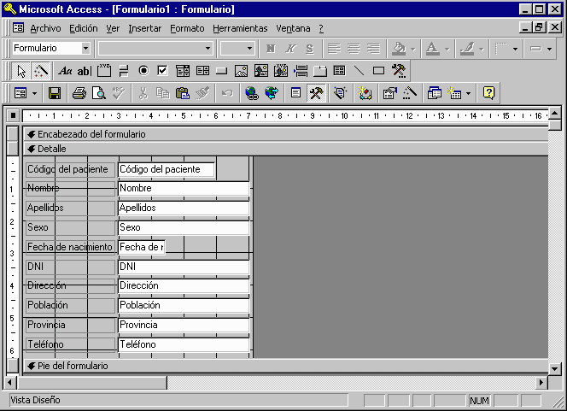The width and height of the screenshot is (567, 411).
Task: Toggle the Field List button
Action: pos(295,93)
